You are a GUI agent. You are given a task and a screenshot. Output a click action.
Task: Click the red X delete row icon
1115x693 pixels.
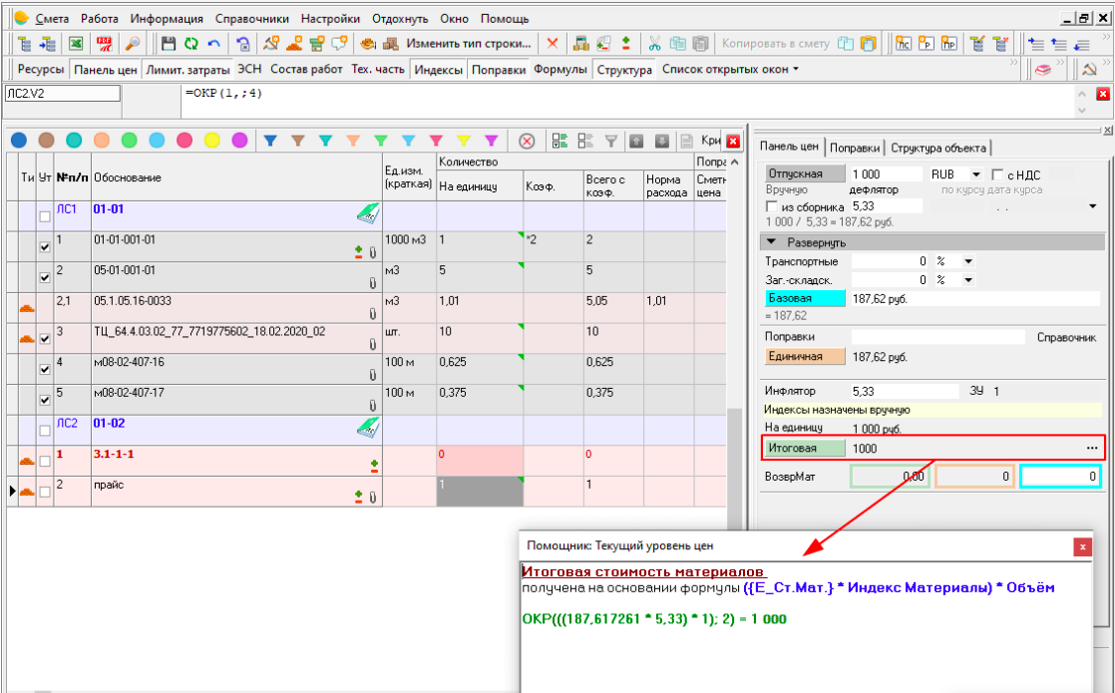(x=553, y=44)
